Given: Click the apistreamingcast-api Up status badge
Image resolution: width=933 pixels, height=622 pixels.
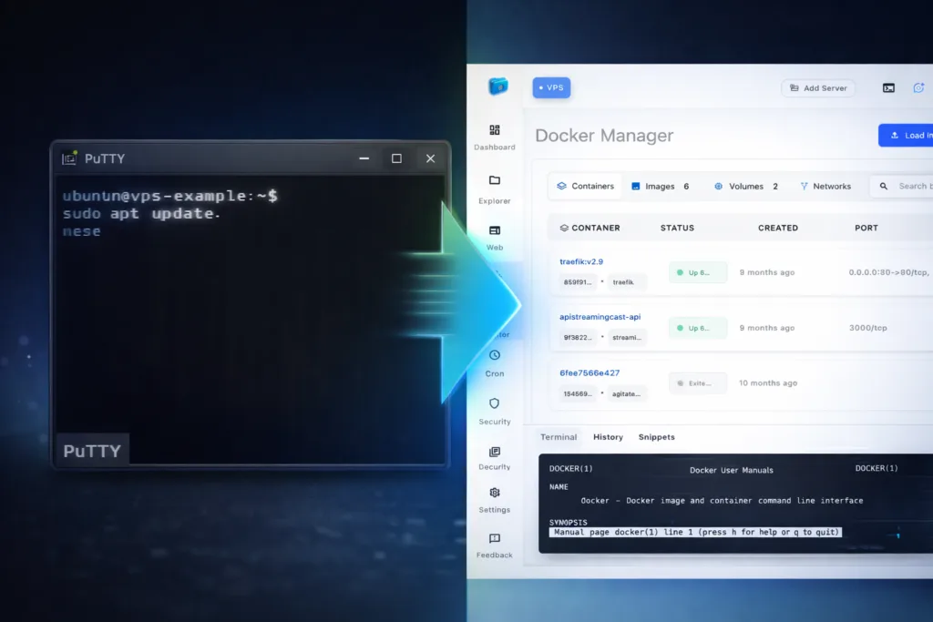Looking at the screenshot, I should pos(697,328).
